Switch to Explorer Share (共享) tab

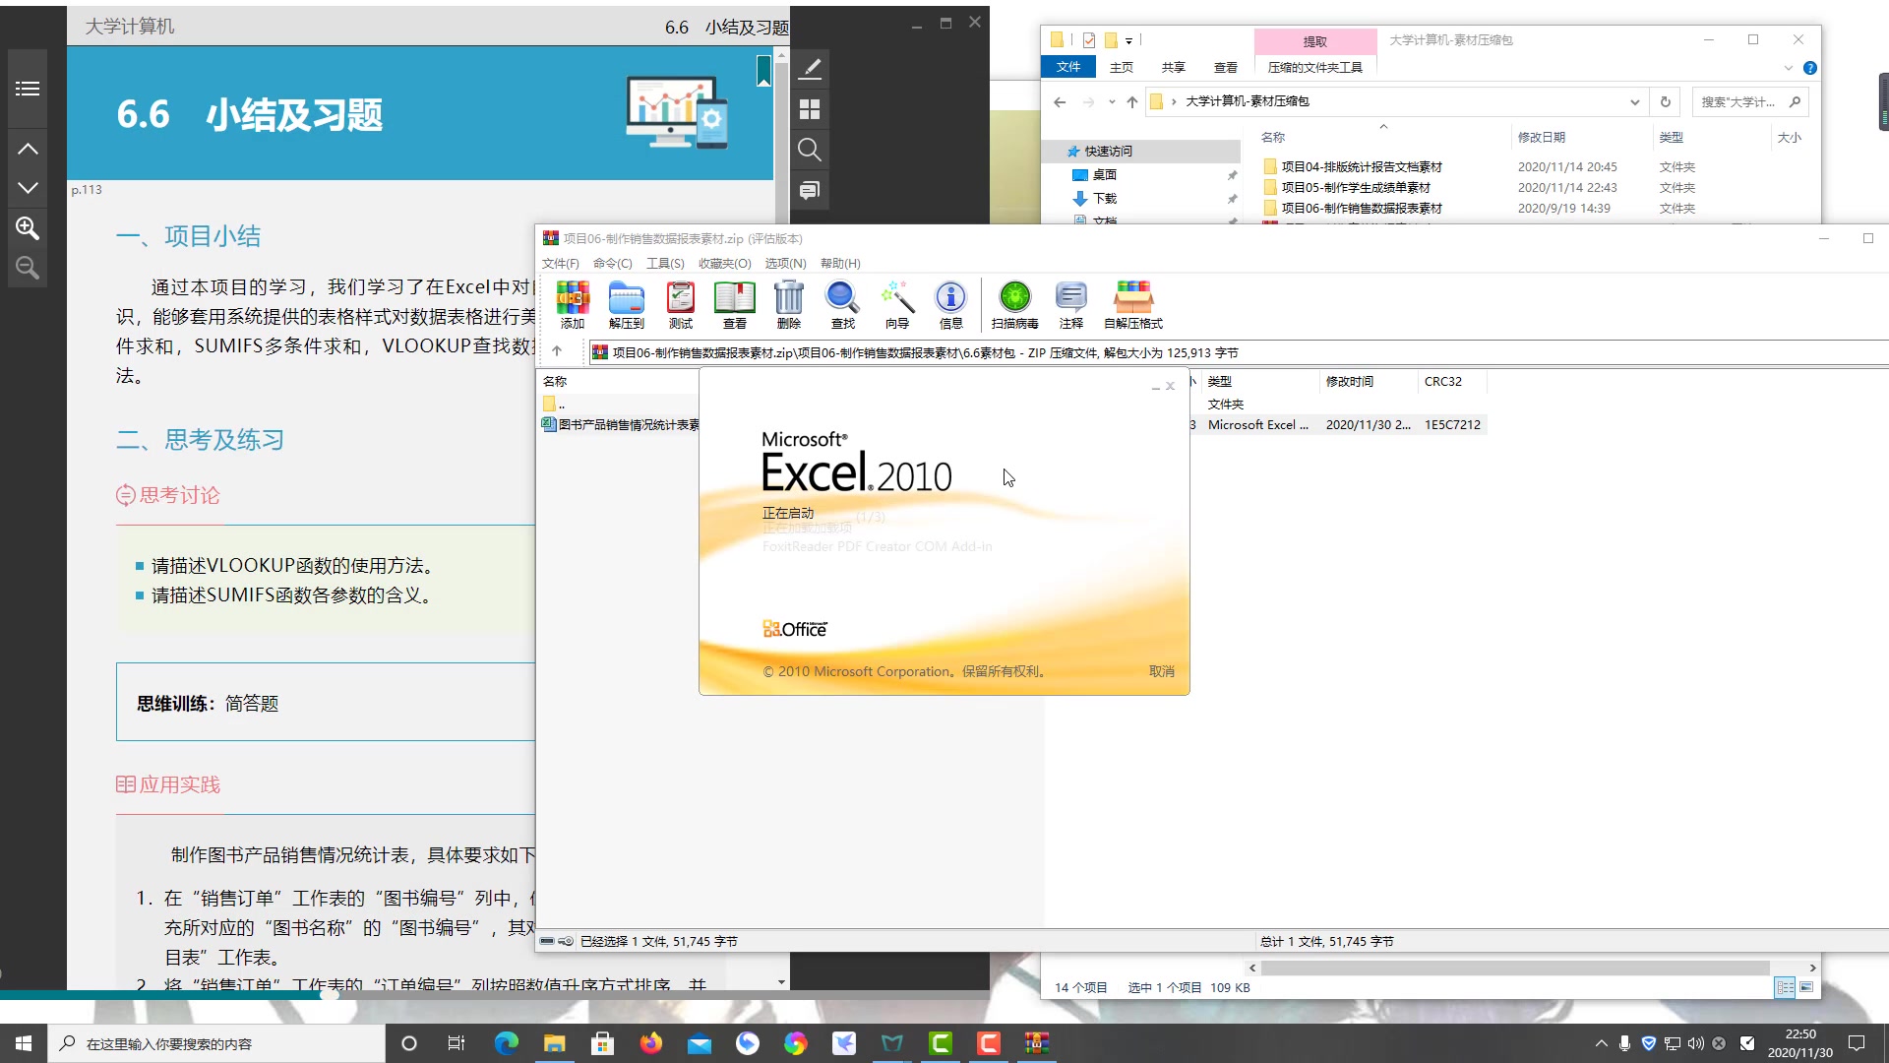(1173, 67)
